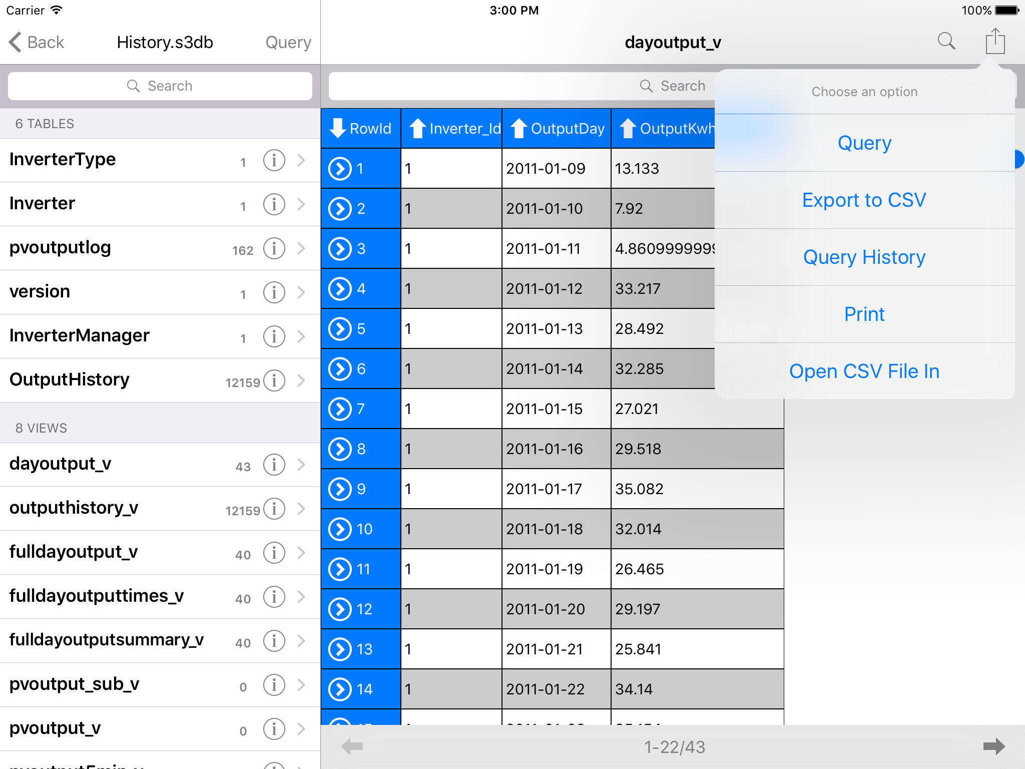Toggle sort on the OutputDay column
This screenshot has height=769, width=1025.
click(x=557, y=129)
